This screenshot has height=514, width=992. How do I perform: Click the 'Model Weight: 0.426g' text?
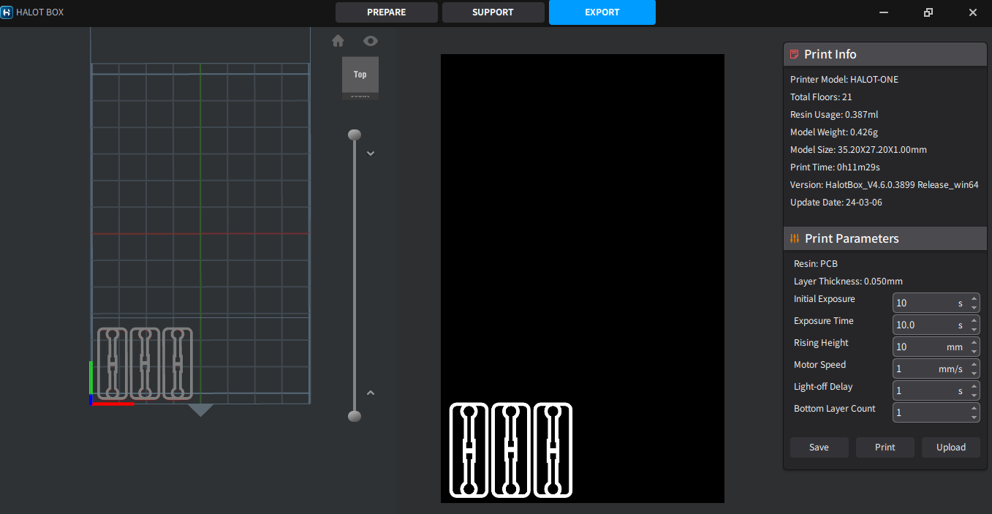point(834,132)
